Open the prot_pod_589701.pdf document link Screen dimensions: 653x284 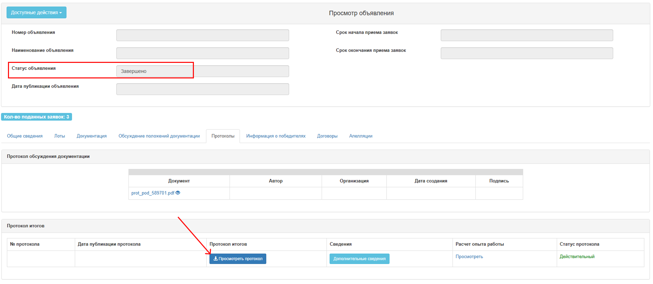(x=153, y=193)
